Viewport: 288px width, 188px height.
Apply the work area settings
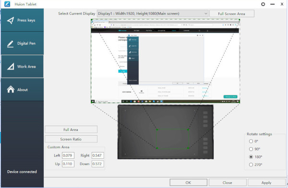coord(266,183)
